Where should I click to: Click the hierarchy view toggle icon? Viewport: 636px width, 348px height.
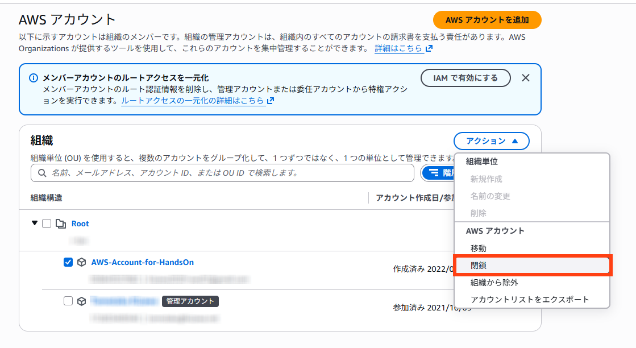click(x=435, y=173)
